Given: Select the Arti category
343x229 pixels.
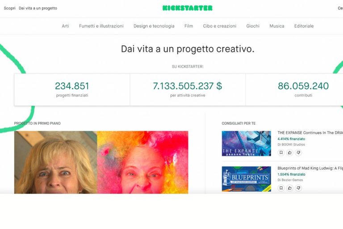Looking at the screenshot, I should 65,26.
